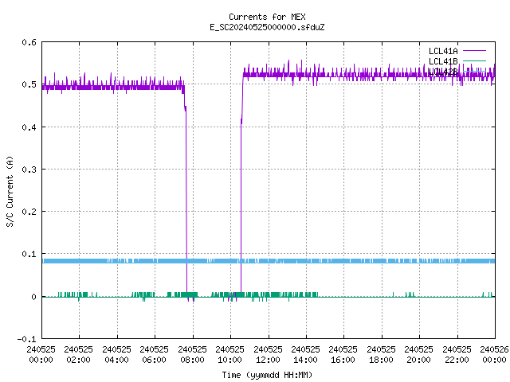
Task: Click the 240525 18:00 x-axis tick label
Action: [381, 354]
